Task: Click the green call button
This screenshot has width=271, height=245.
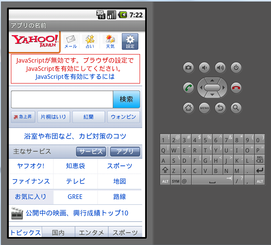Action: click(x=188, y=88)
